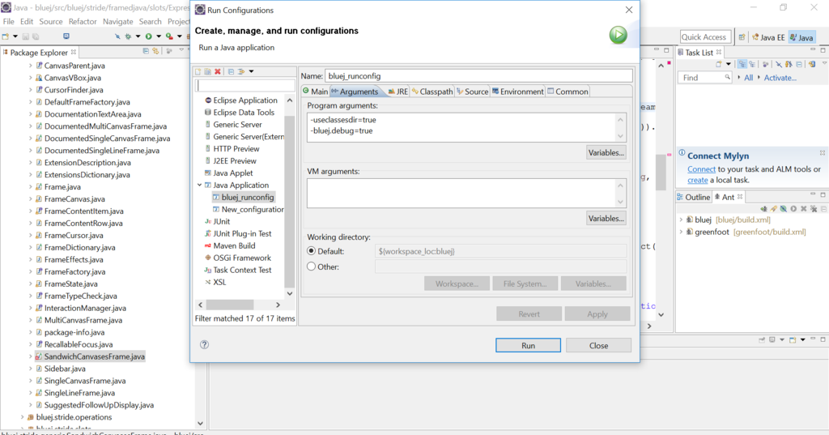The width and height of the screenshot is (829, 435).
Task: Click the Package Explorer scroll down arrow
Action: point(200,423)
